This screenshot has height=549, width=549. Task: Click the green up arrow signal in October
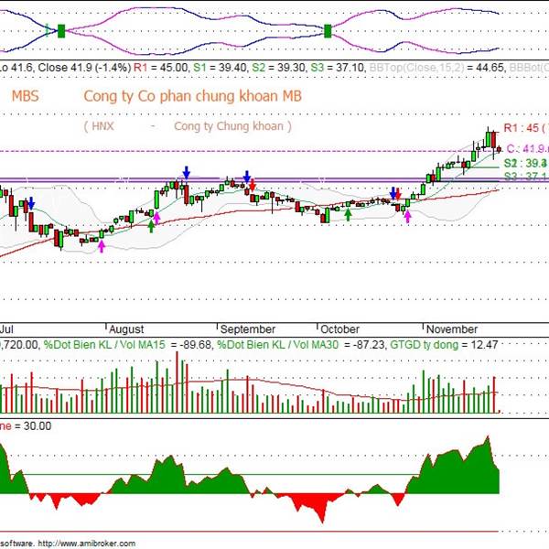[x=348, y=215]
